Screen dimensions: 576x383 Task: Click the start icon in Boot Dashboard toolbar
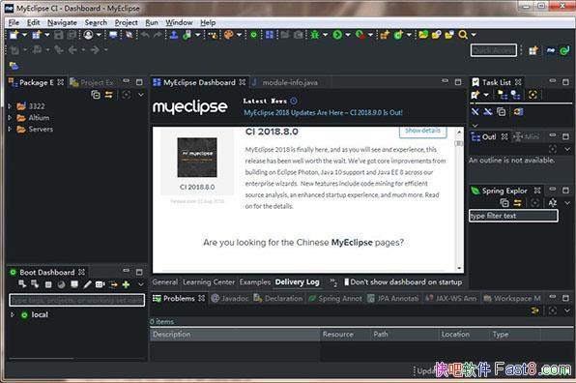(x=22, y=284)
